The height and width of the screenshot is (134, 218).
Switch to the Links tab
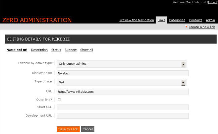pos(161,20)
